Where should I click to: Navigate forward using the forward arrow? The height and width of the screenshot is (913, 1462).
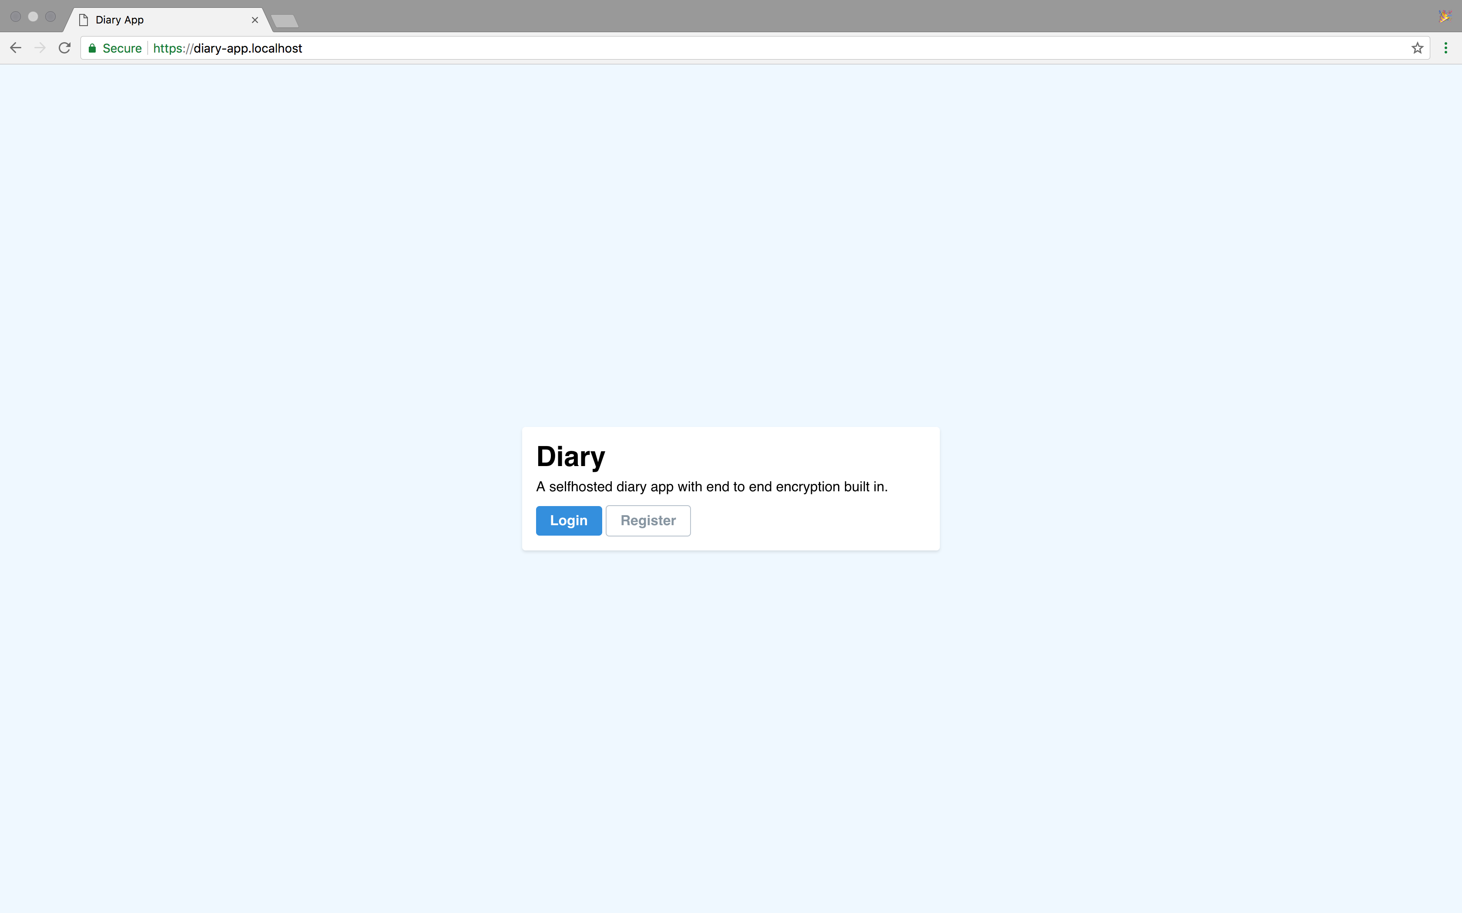point(39,48)
